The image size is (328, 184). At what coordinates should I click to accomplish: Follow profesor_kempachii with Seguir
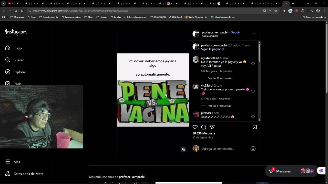tap(235, 32)
